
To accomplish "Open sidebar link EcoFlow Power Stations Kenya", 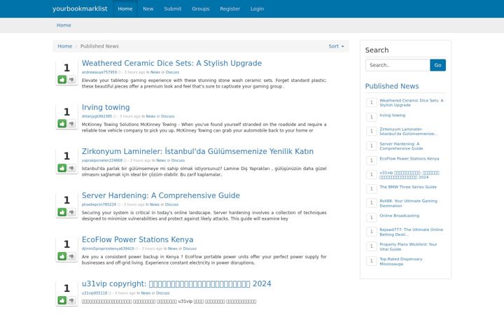I will click(409, 158).
